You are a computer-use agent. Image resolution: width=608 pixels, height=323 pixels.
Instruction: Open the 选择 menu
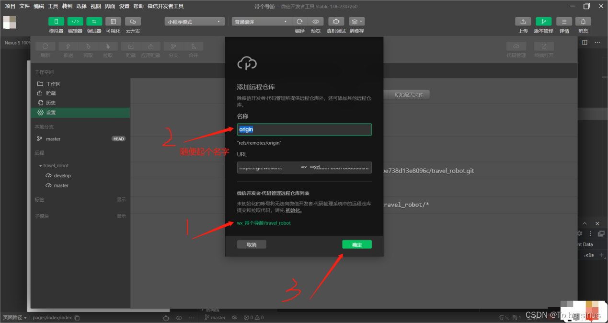(x=81, y=6)
